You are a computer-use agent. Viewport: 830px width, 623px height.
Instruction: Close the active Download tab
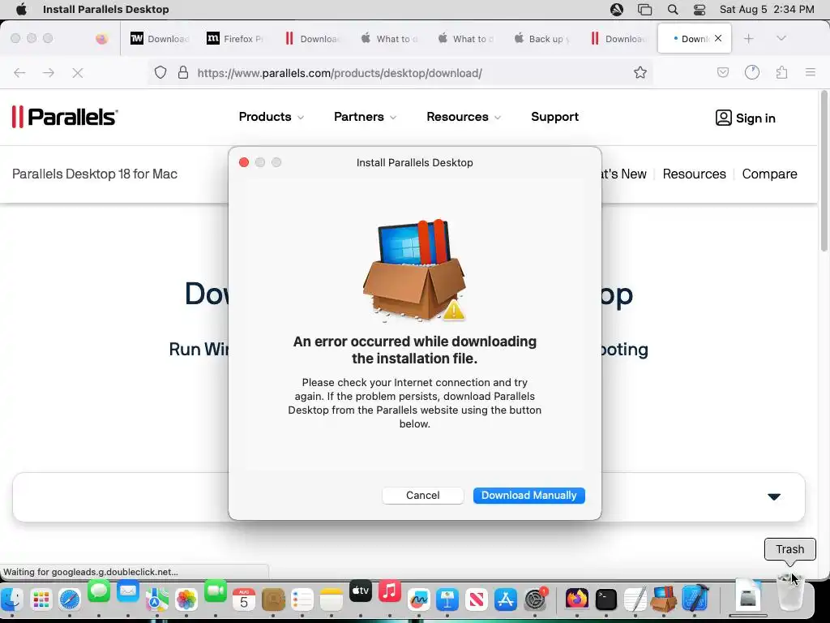coord(718,38)
